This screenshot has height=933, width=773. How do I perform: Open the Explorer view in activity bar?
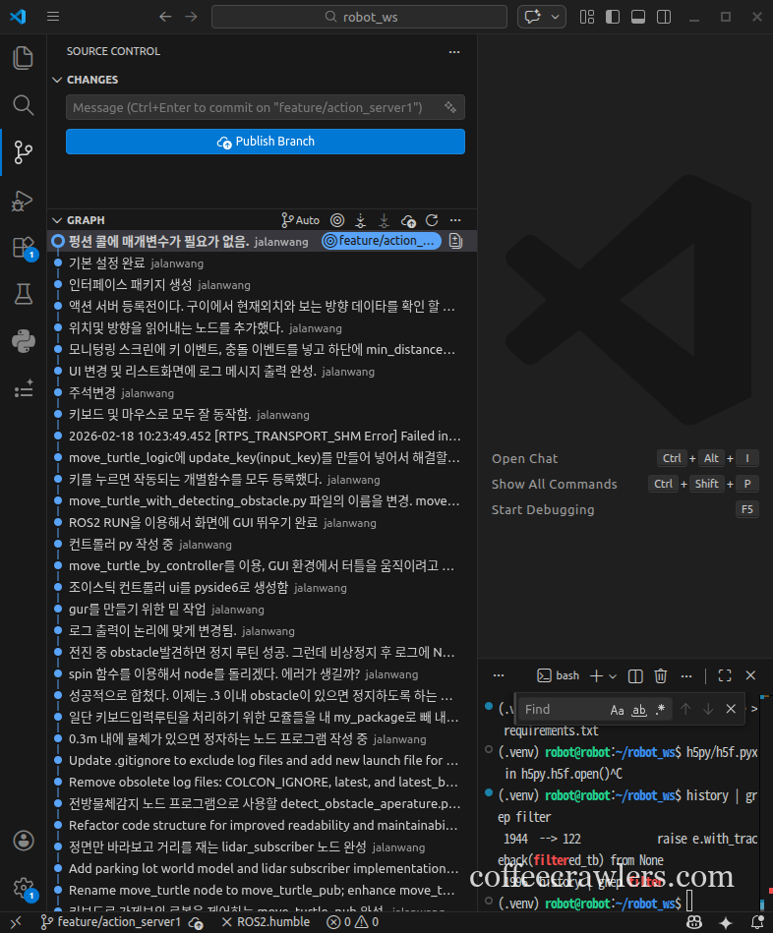pos(23,58)
